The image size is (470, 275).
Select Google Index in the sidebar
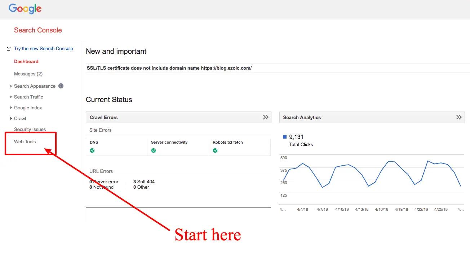coord(28,108)
